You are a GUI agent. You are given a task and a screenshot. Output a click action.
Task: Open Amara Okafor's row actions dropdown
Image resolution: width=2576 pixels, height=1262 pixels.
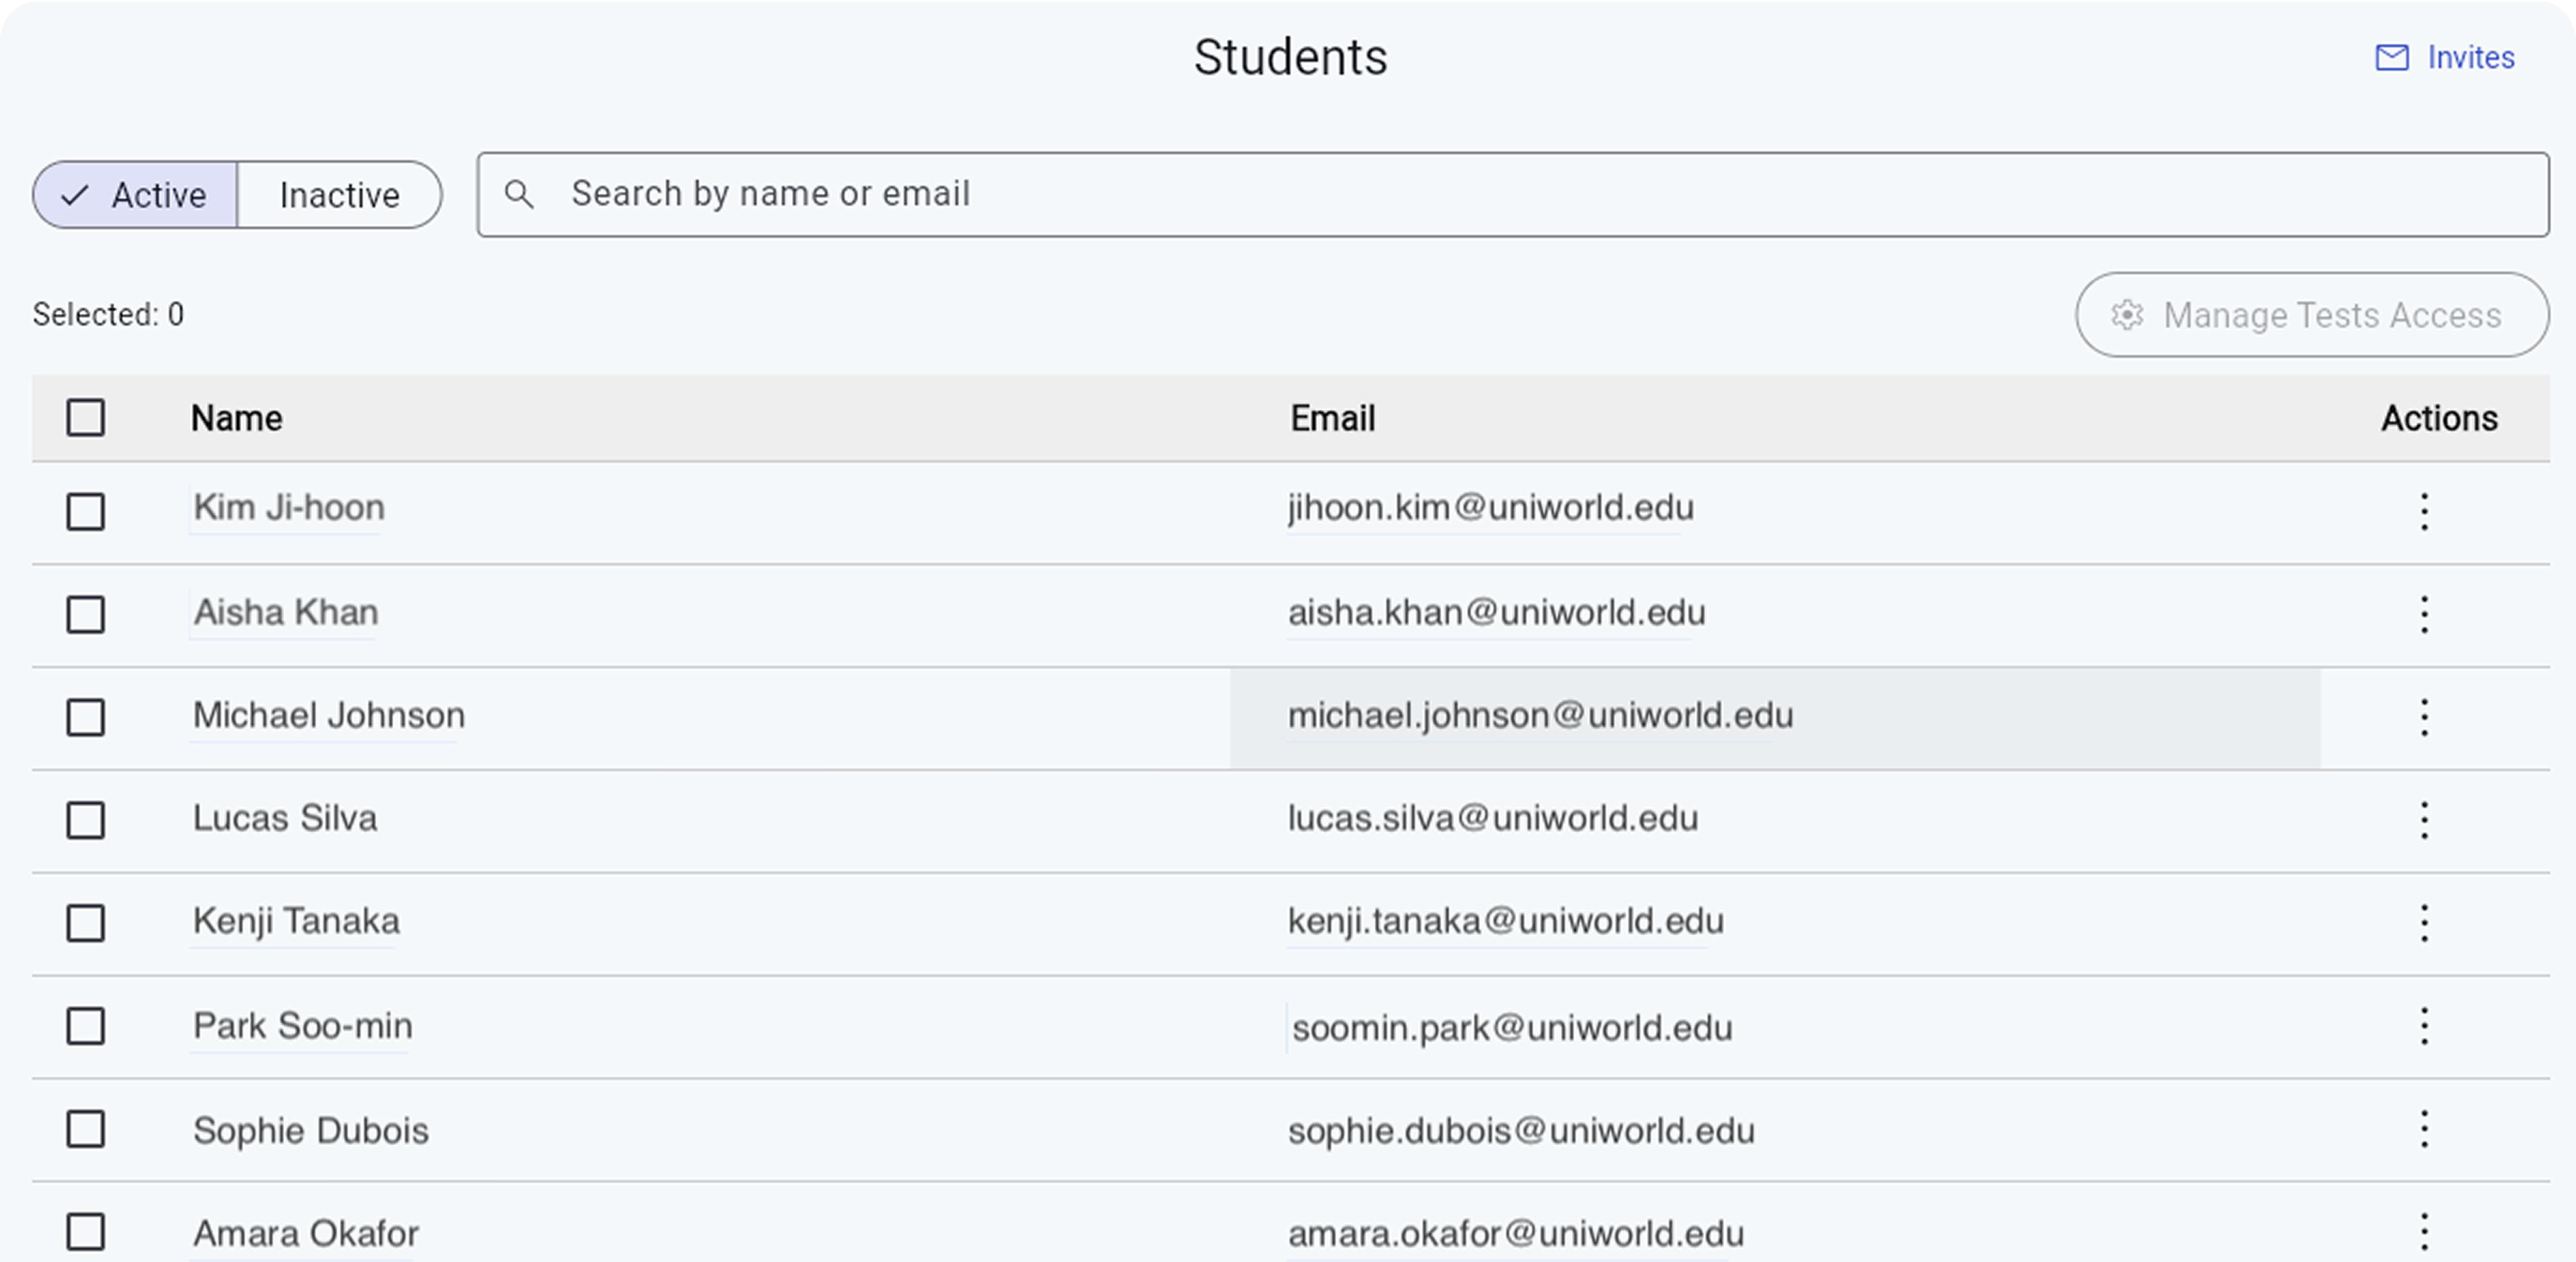2423,1232
